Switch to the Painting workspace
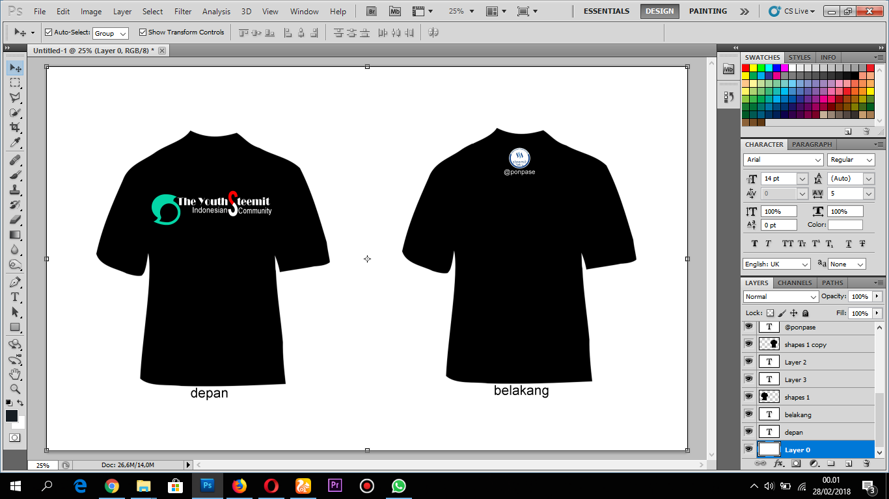889x499 pixels. tap(708, 12)
